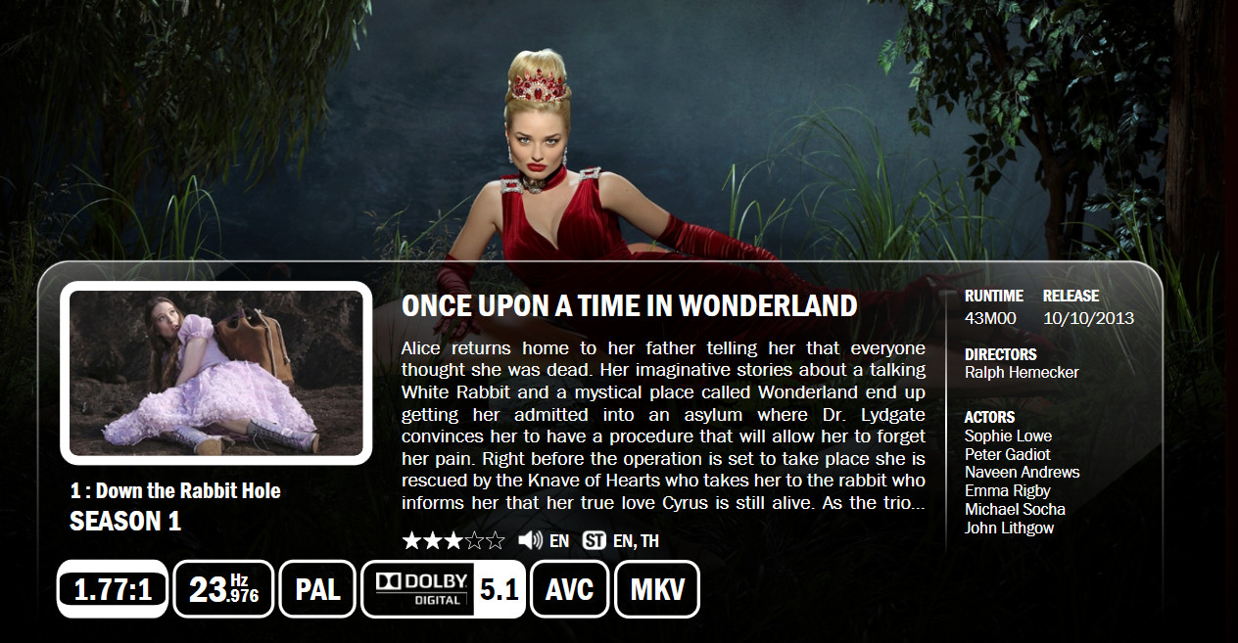Click the MKV container format badge
Viewport: 1238px width, 643px height.
click(x=657, y=589)
